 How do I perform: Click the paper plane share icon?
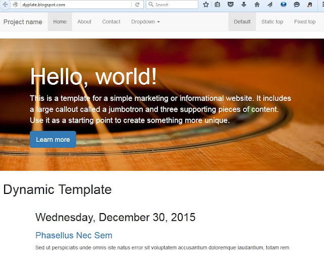pyautogui.click(x=270, y=5)
